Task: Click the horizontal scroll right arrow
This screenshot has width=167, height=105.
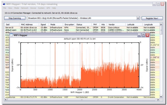Action: click(158, 99)
